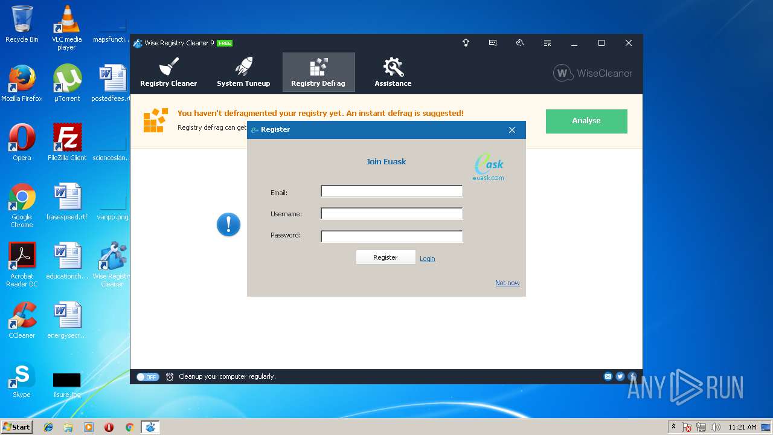Image resolution: width=773 pixels, height=435 pixels.
Task: Open Wise Registry Cleaner desktop shortcut
Action: point(112,265)
